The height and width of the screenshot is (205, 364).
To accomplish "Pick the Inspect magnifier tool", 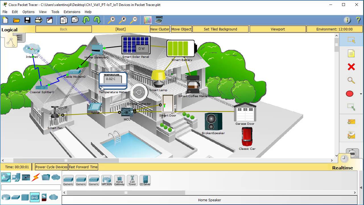I will [x=351, y=81].
